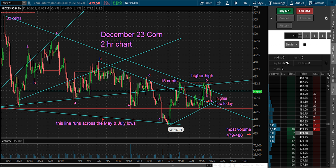Viewport: 336px width, 168px height.
Task: Click the Price column header in ladder
Action: click(303, 74)
